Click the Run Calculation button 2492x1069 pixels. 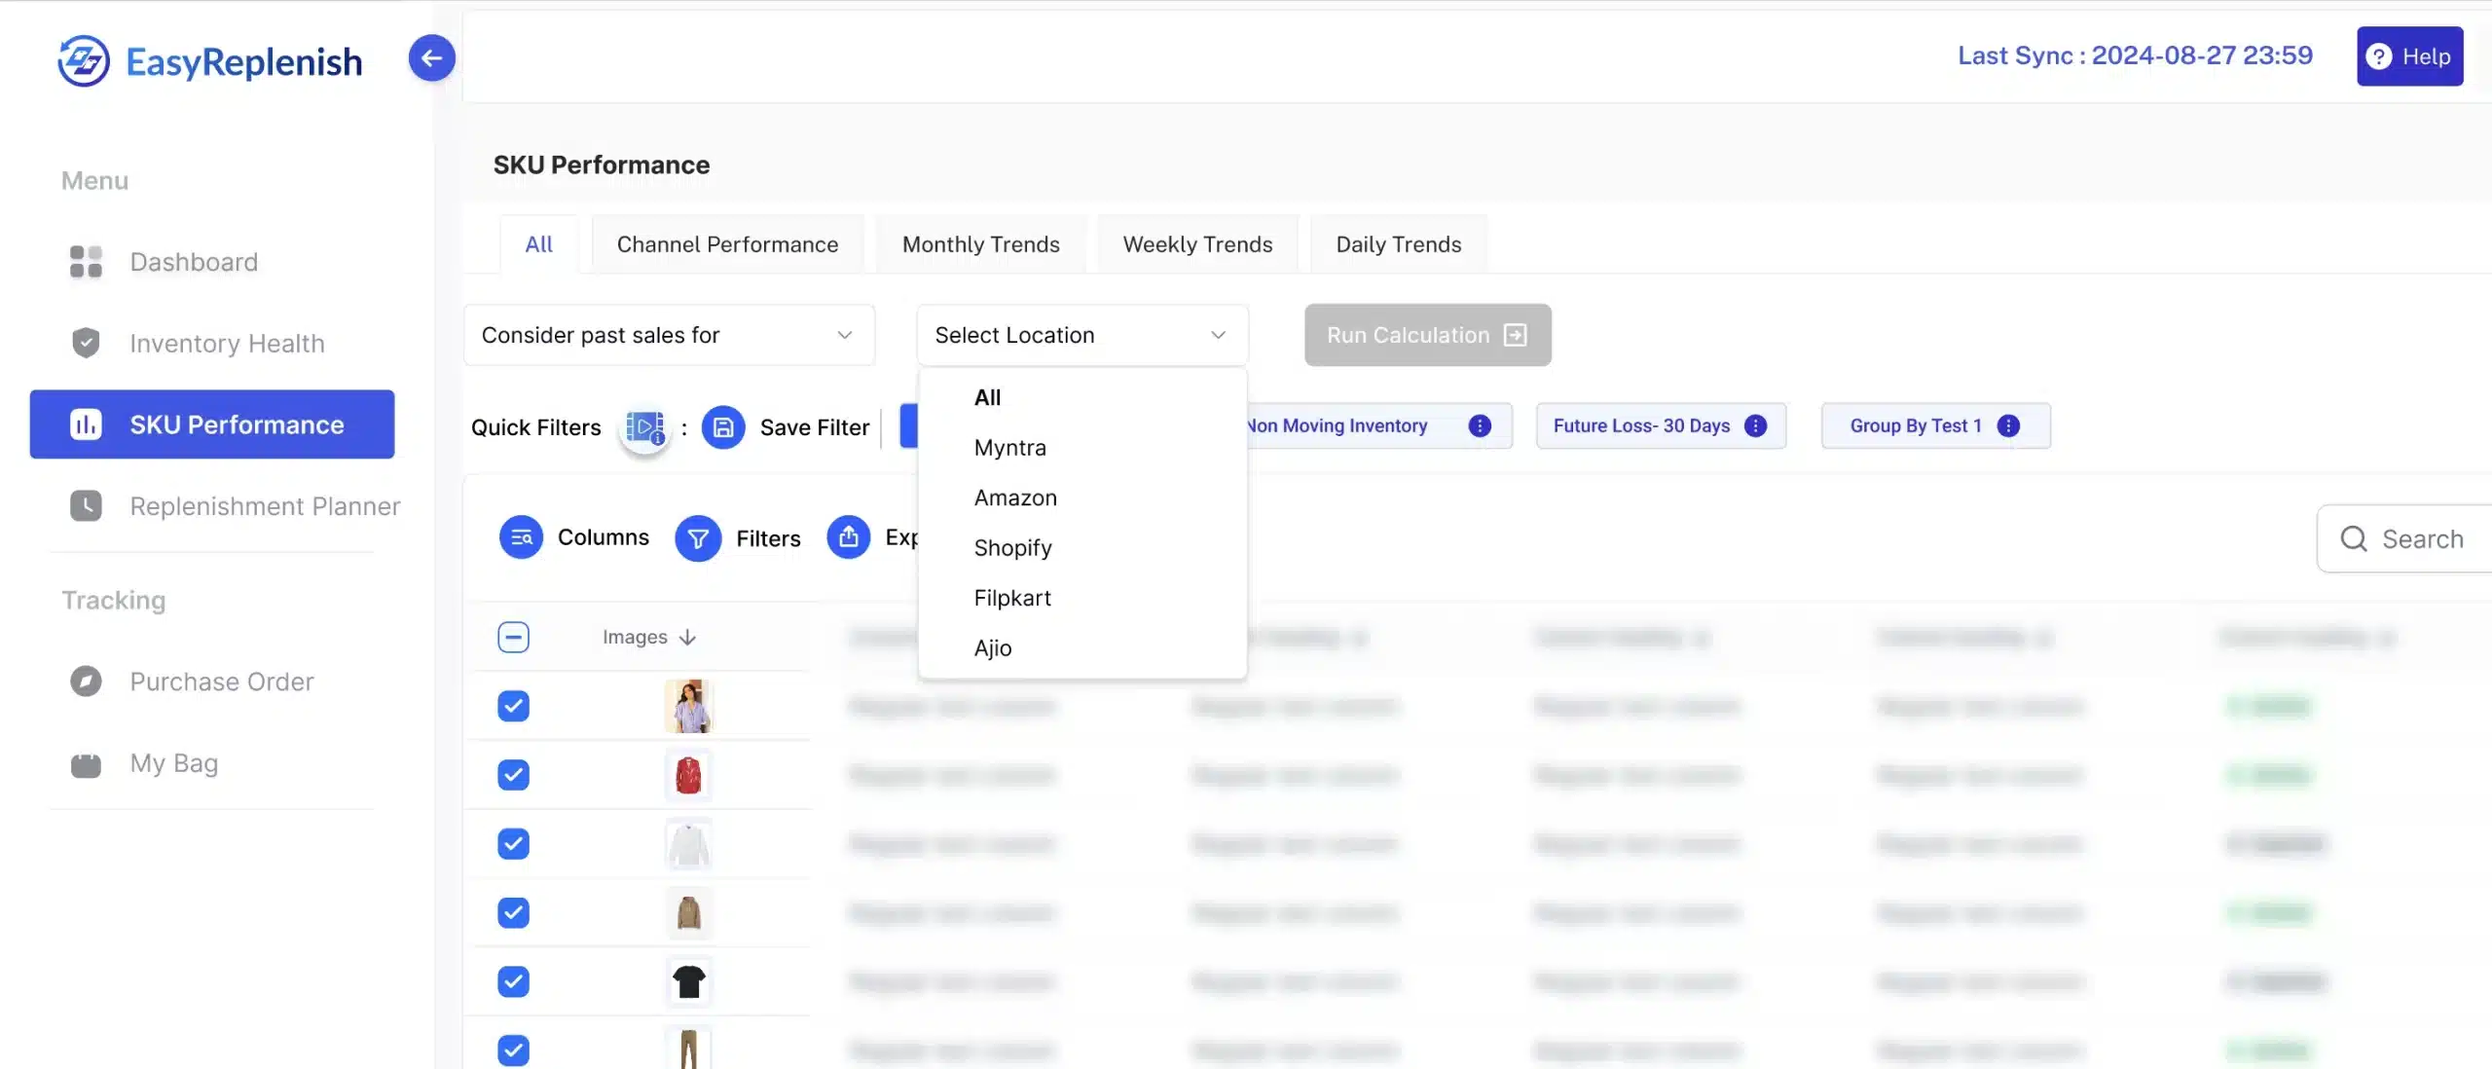click(x=1425, y=335)
